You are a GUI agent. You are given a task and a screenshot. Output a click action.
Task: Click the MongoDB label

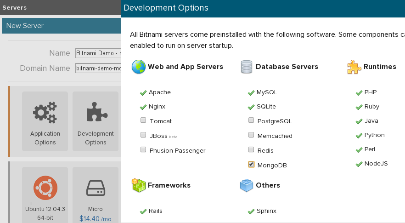(272, 166)
